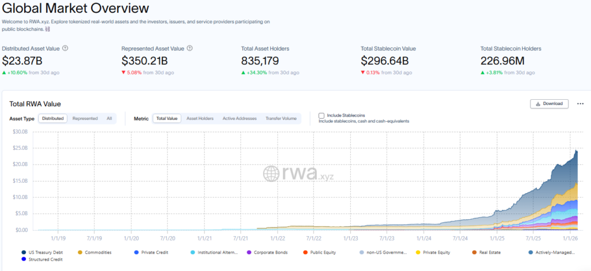The height and width of the screenshot is (271, 591).
Task: Open the three-dot more options menu
Action: point(580,104)
